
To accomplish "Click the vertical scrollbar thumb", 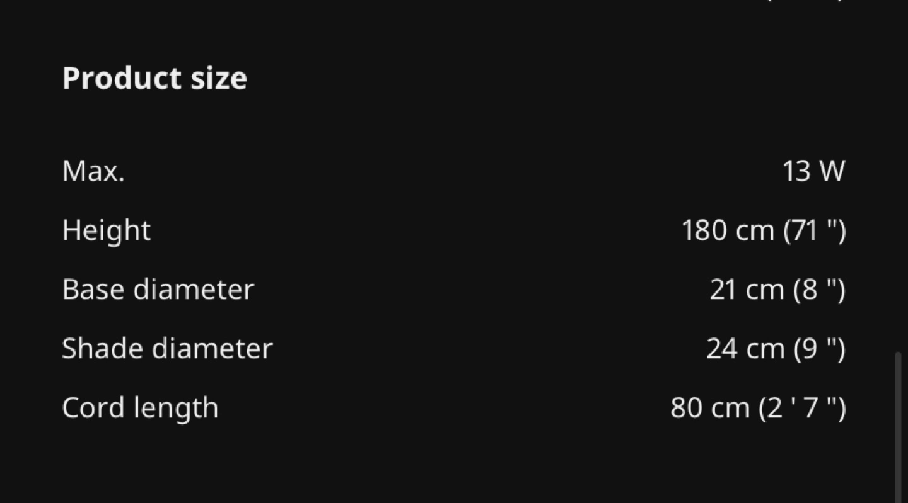I will point(898,427).
